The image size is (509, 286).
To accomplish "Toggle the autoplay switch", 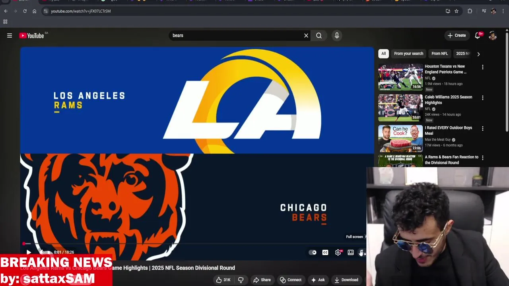I will pyautogui.click(x=313, y=252).
